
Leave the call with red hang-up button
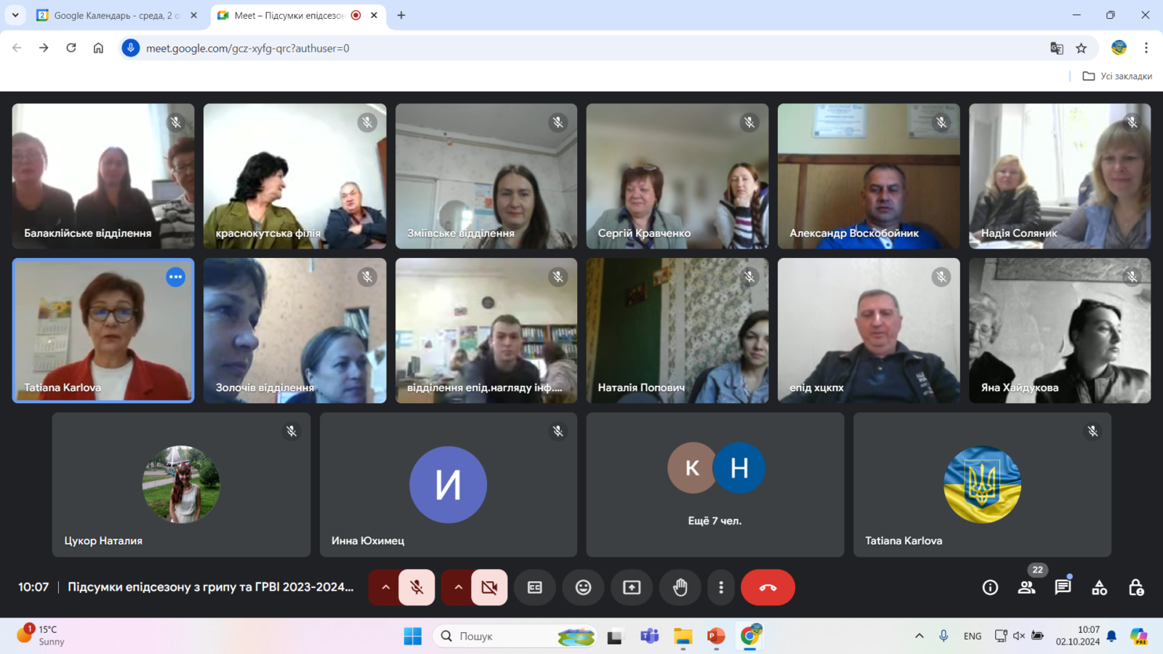pyautogui.click(x=768, y=587)
